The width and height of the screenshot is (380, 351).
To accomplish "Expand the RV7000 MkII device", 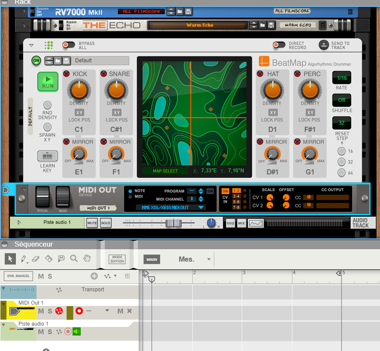I will pyautogui.click(x=24, y=11).
